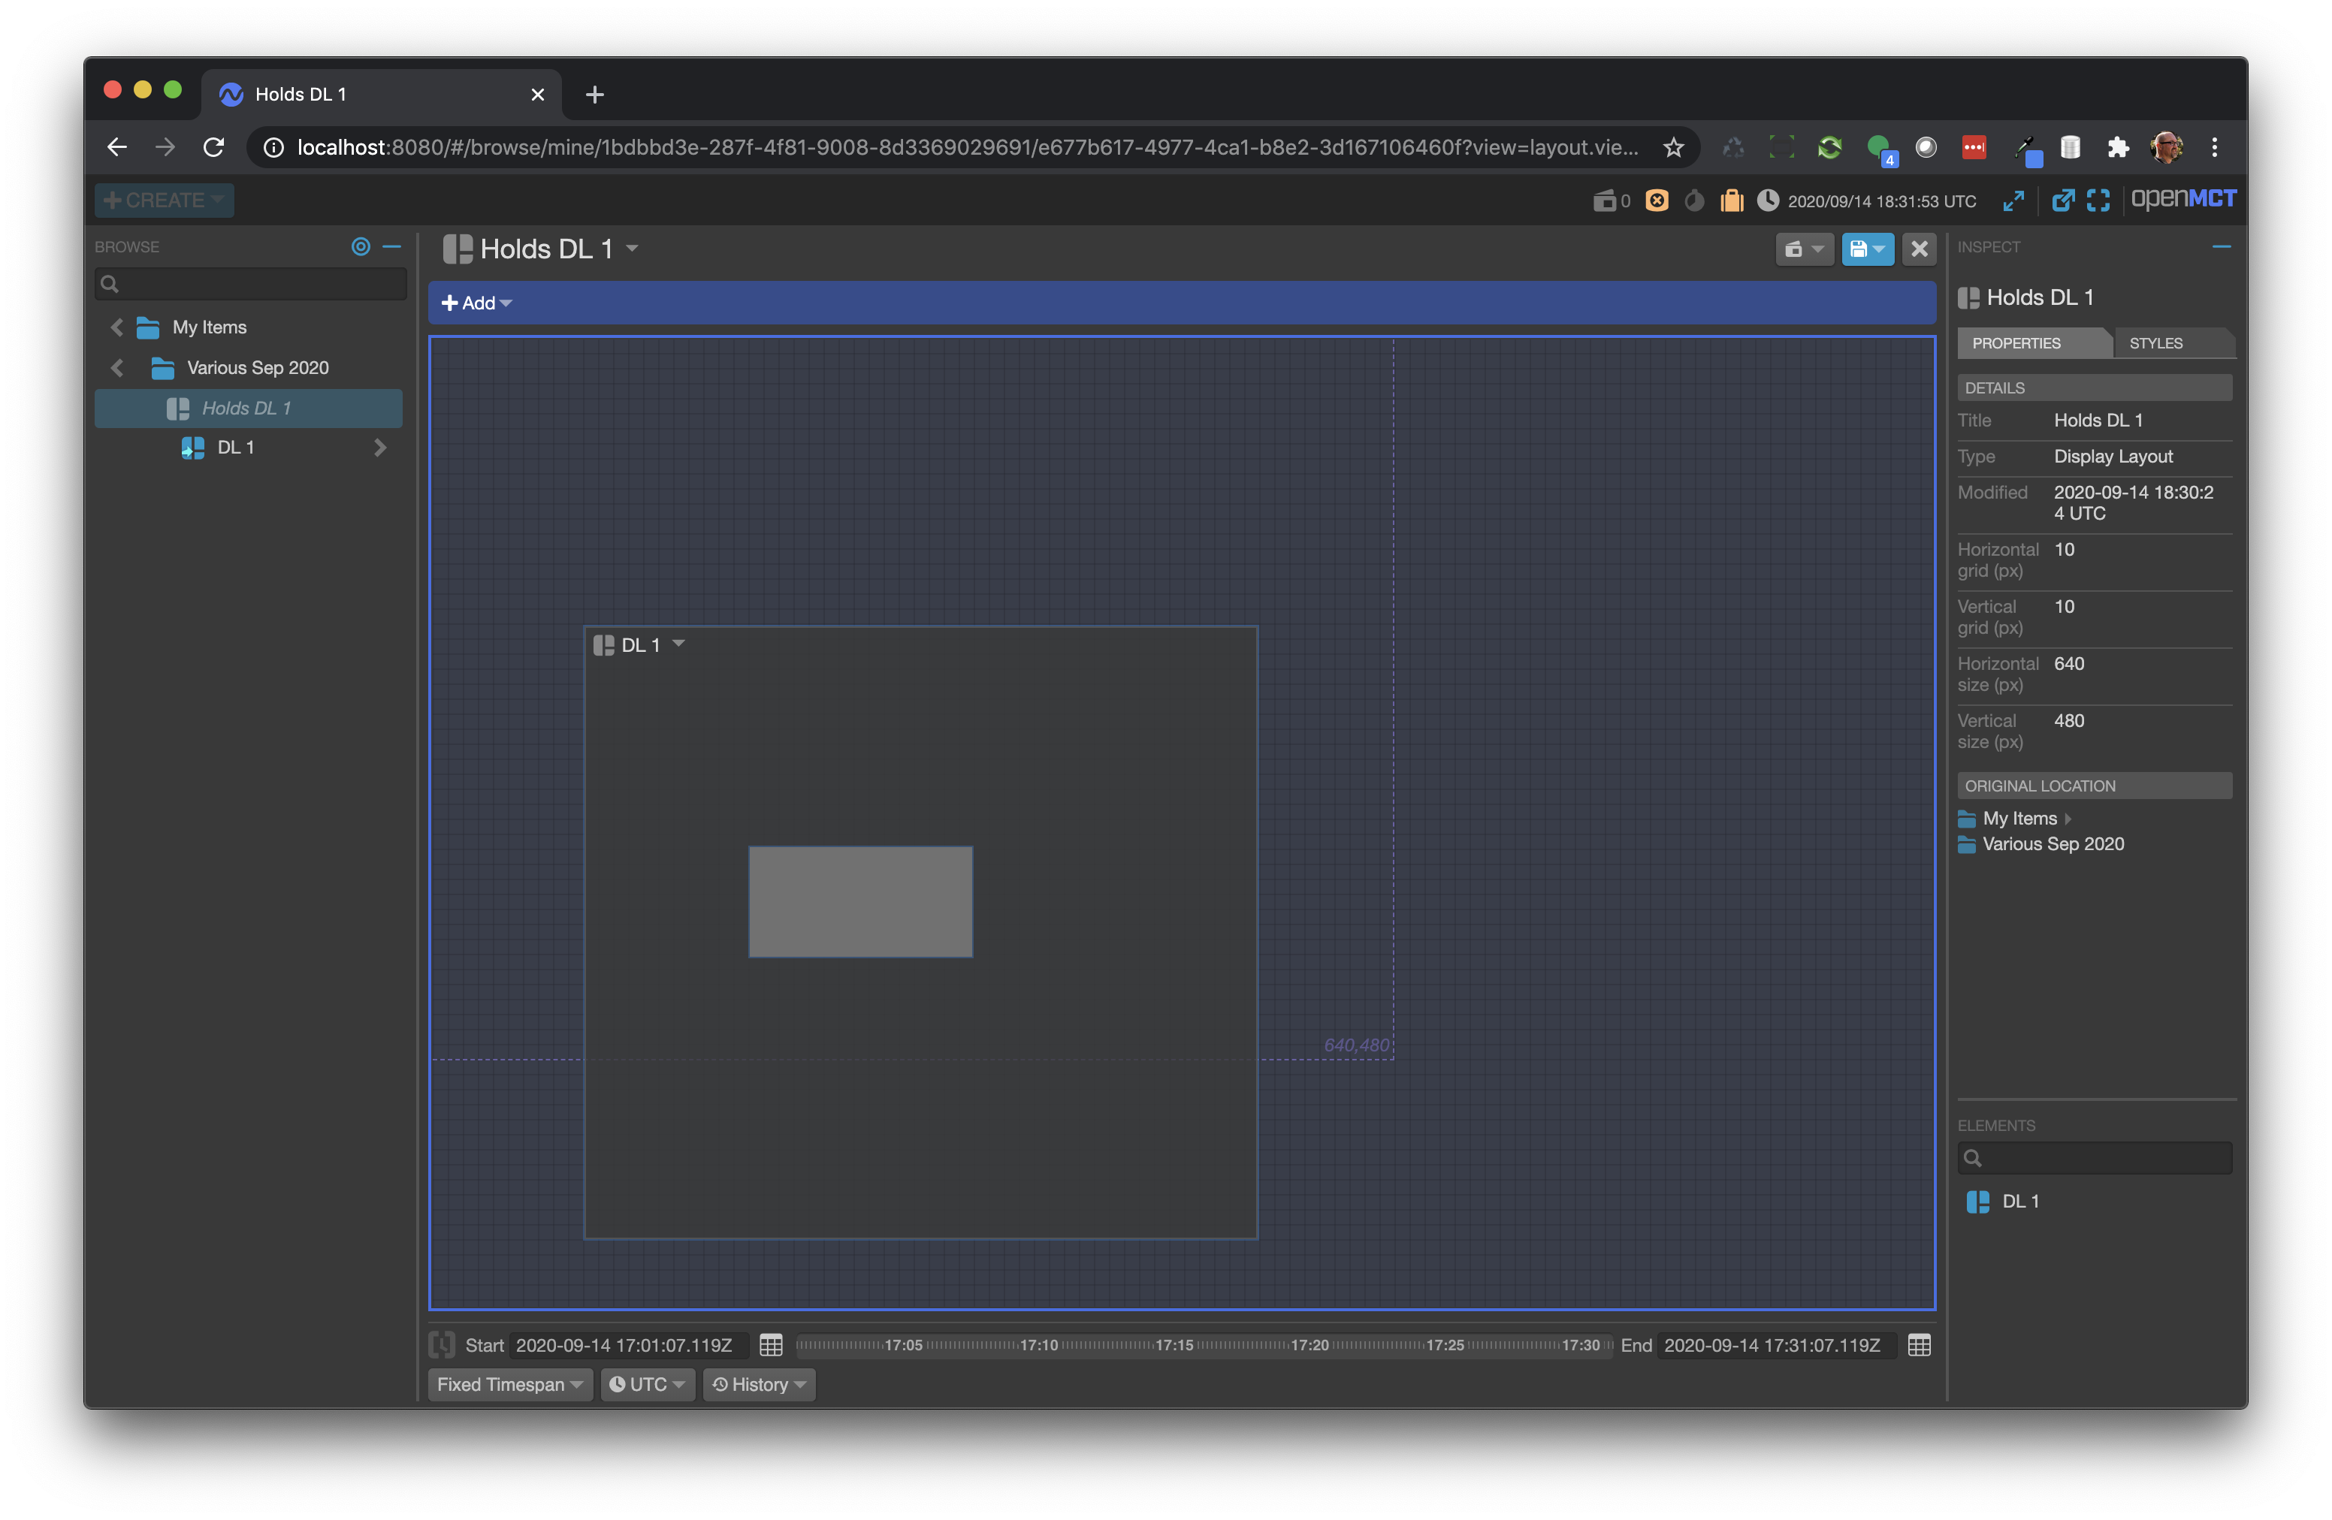Viewport: 2332px width, 1520px height.
Task: Click the locate-object target icon in Browse panel
Action: coord(361,247)
